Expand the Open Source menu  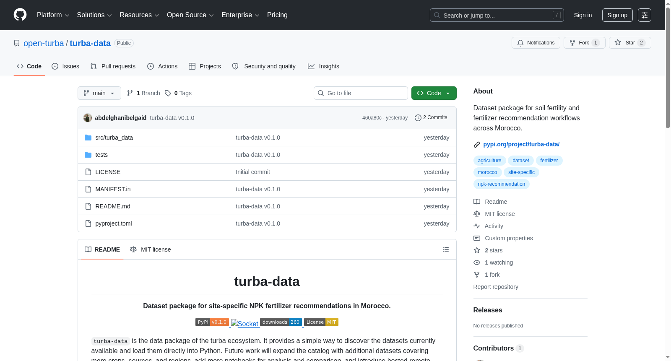click(190, 15)
